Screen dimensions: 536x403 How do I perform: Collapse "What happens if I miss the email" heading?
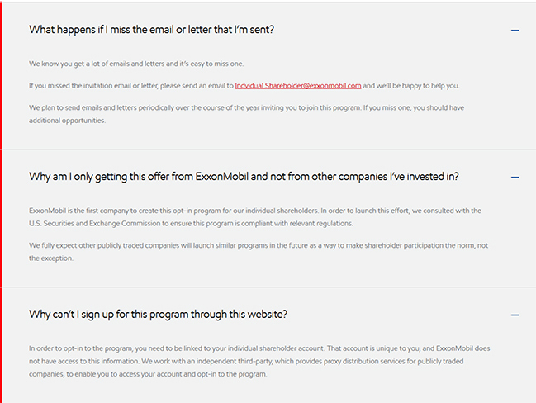pyautogui.click(x=151, y=30)
